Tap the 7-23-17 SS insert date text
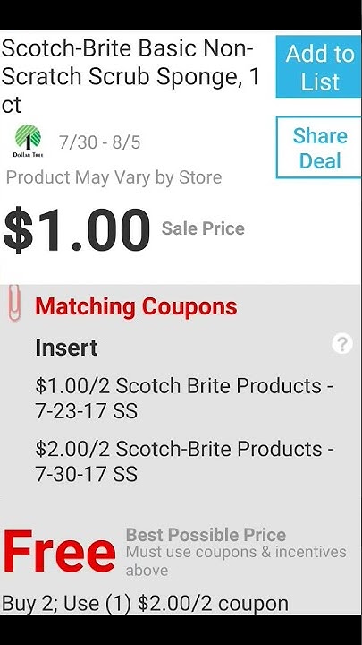This screenshot has width=362, height=645. (x=87, y=411)
